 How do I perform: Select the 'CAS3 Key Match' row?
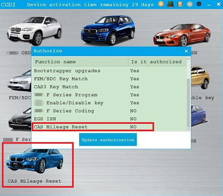click(x=109, y=87)
